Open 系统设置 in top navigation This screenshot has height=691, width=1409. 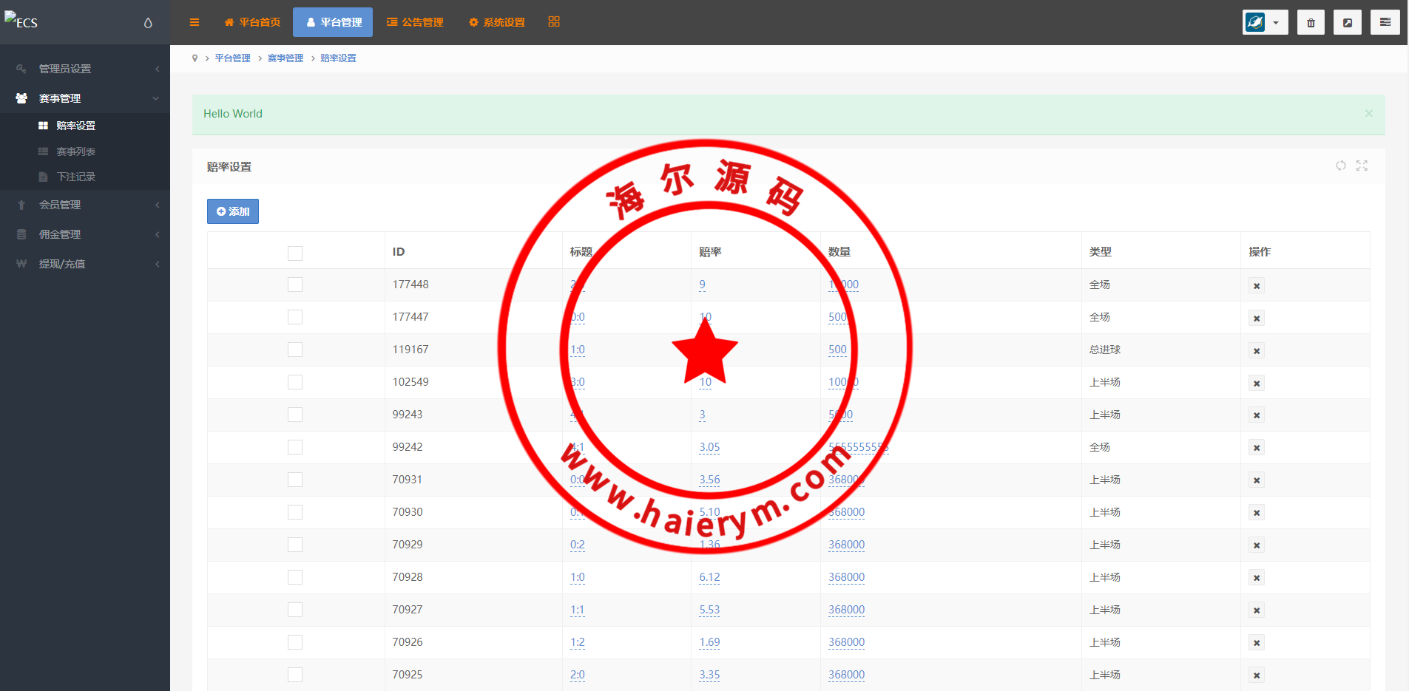(x=497, y=22)
